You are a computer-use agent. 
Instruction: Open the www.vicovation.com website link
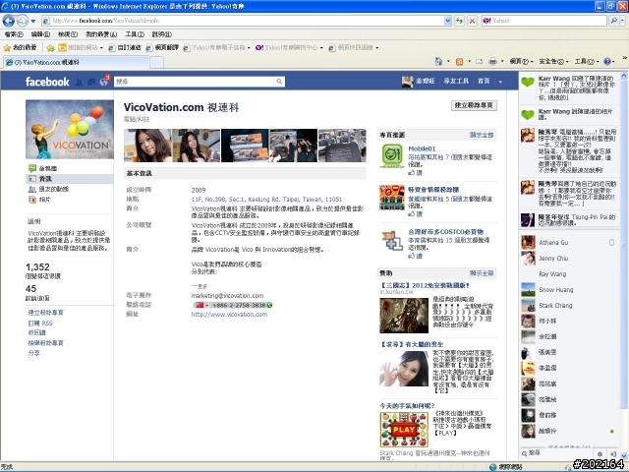pyautogui.click(x=229, y=315)
